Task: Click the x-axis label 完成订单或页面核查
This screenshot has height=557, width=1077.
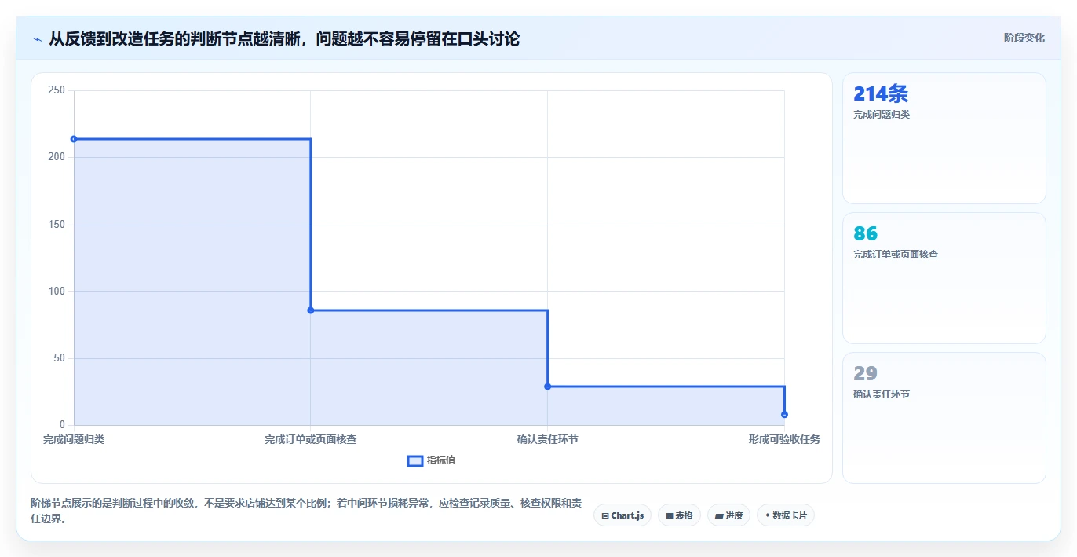Action: coord(311,440)
